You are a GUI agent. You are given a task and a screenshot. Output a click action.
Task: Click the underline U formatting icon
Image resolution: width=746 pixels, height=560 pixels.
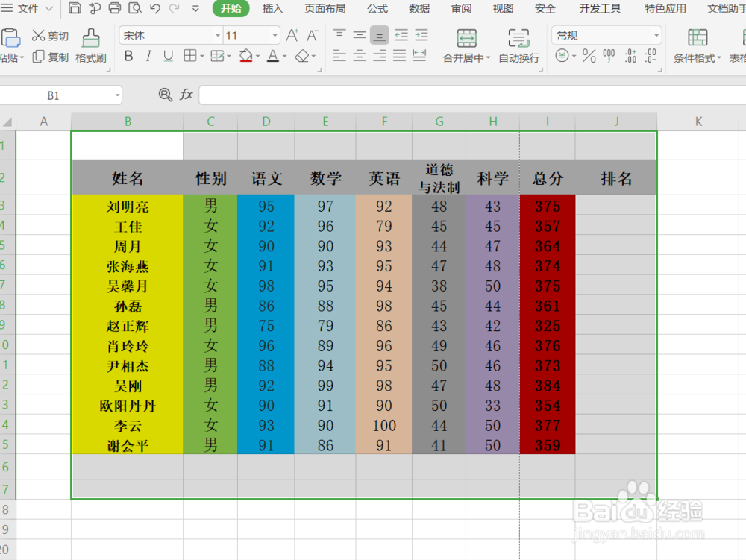point(169,56)
